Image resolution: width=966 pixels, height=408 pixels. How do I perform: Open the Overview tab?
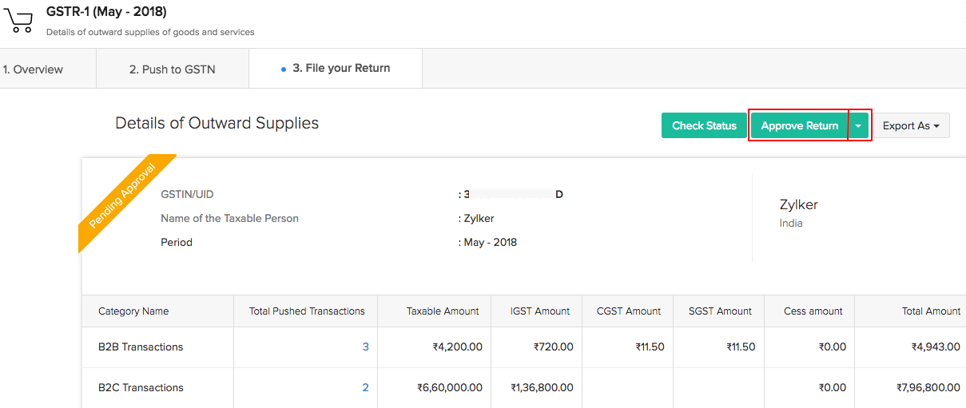[x=34, y=69]
